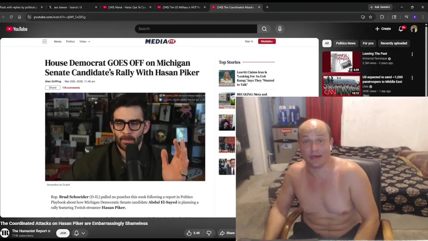Open a new browser tab with plus
This screenshot has width=428, height=241.
[267, 7]
